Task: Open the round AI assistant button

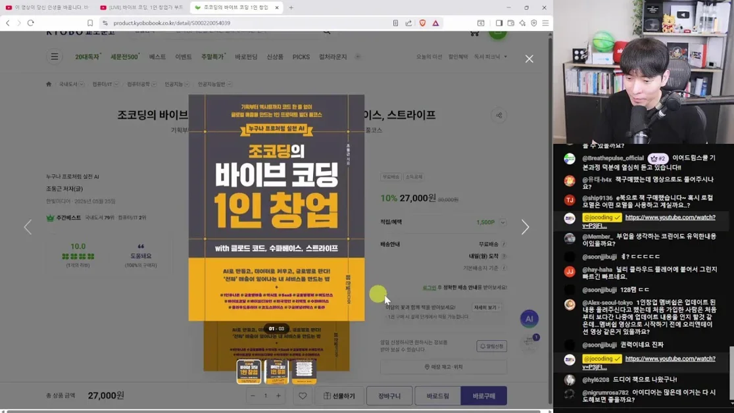Action: (529, 319)
